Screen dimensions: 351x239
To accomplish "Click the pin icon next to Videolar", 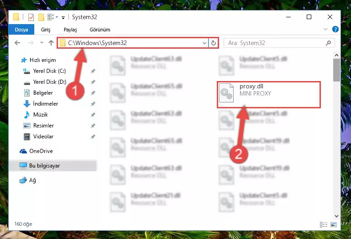I will click(x=93, y=137).
